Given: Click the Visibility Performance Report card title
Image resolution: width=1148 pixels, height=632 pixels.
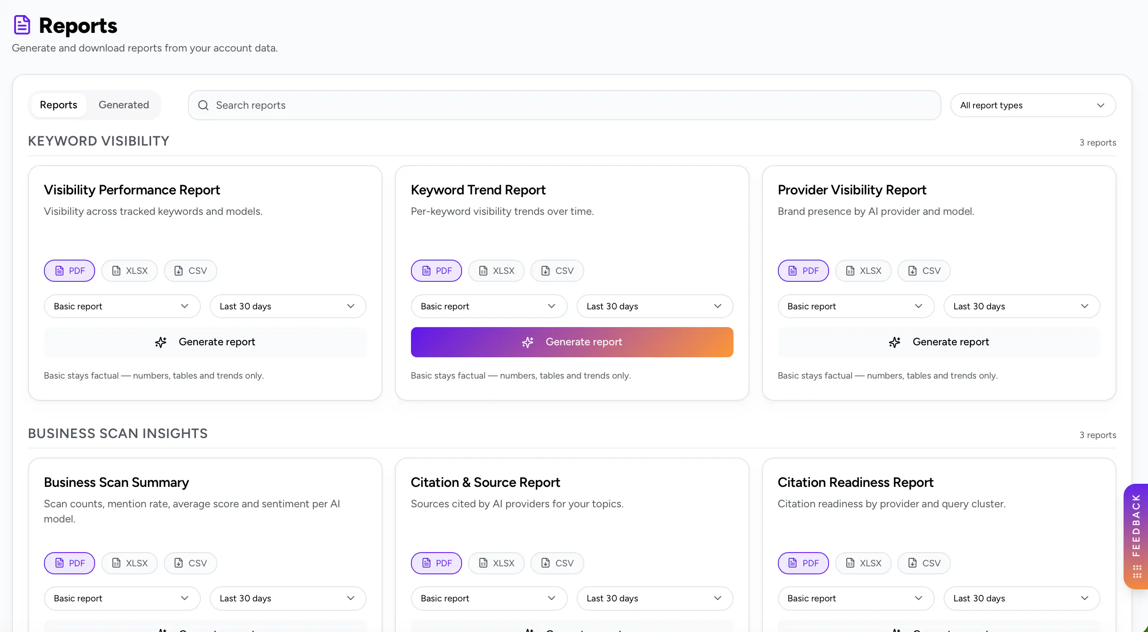Looking at the screenshot, I should [132, 190].
